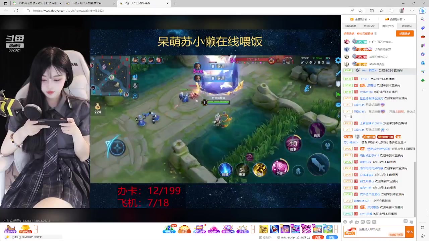Click the 续费贵族 renew nobility button
The height and width of the screenshot is (241, 429).
pos(405,33)
